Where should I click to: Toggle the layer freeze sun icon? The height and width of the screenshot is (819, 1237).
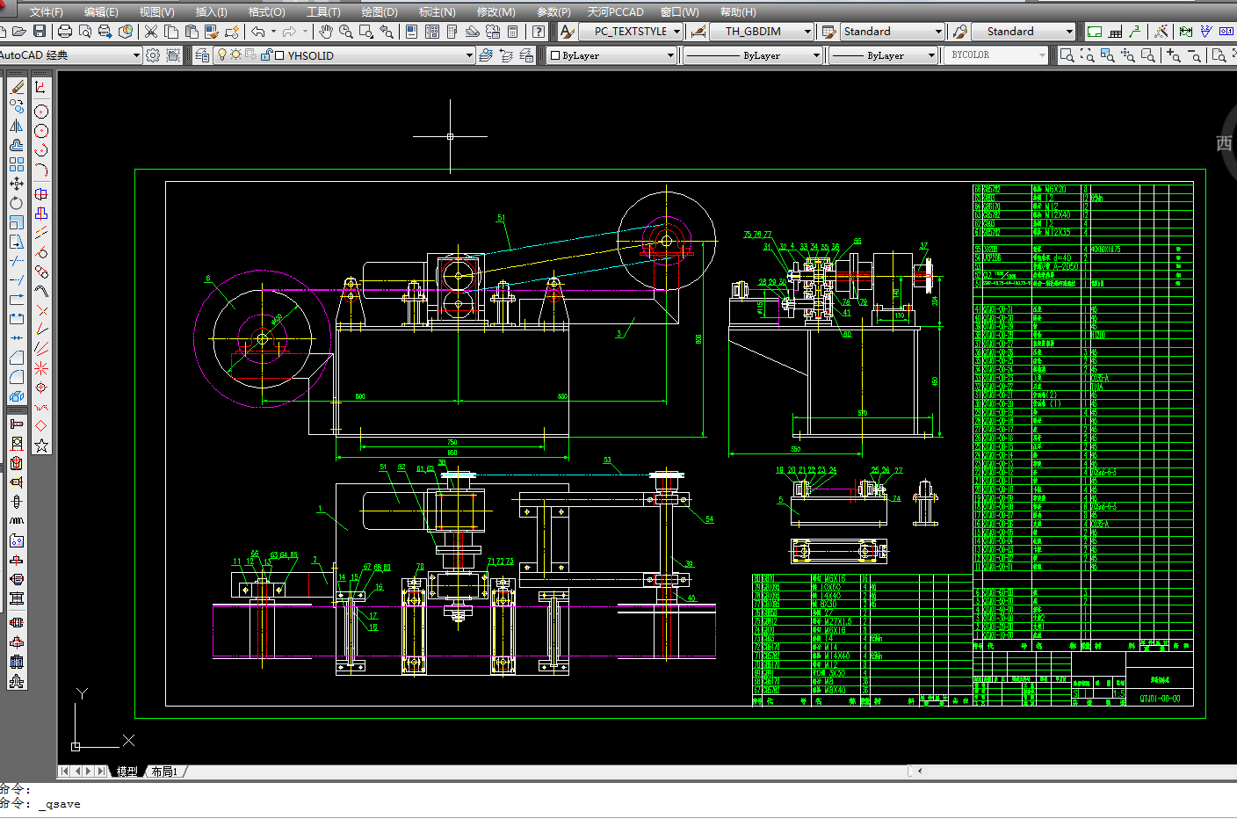[235, 55]
